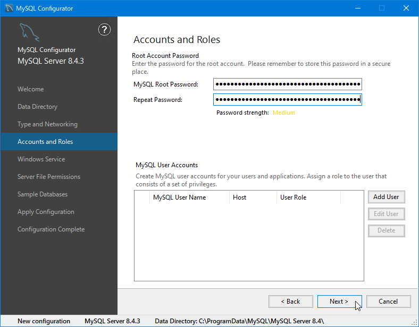
Task: Select Type and Networking step
Action: [x=47, y=124]
